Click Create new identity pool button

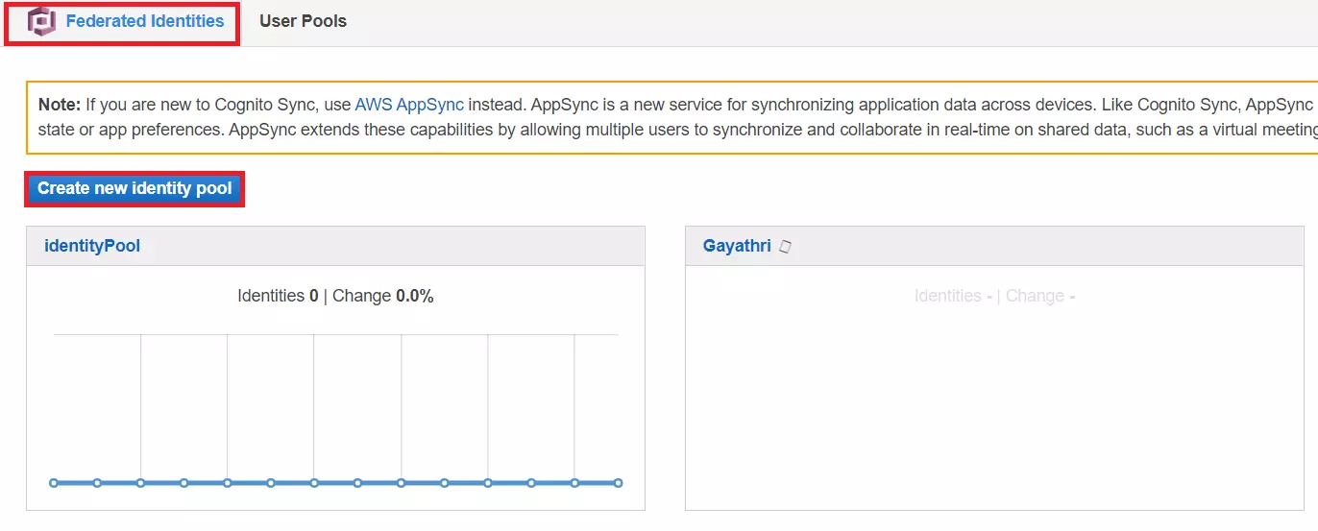tap(134, 188)
